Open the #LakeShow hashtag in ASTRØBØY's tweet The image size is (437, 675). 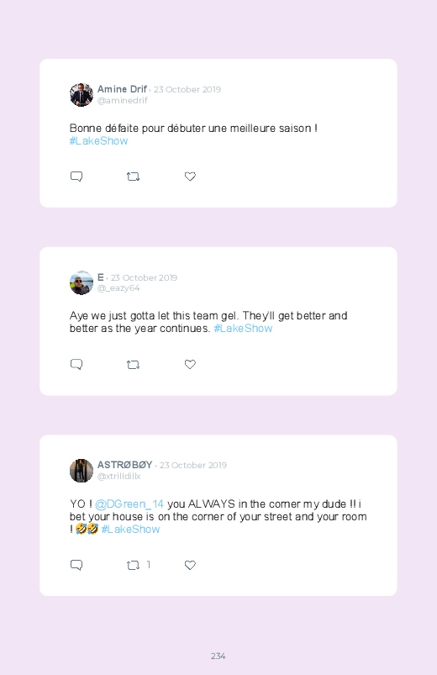(130, 529)
